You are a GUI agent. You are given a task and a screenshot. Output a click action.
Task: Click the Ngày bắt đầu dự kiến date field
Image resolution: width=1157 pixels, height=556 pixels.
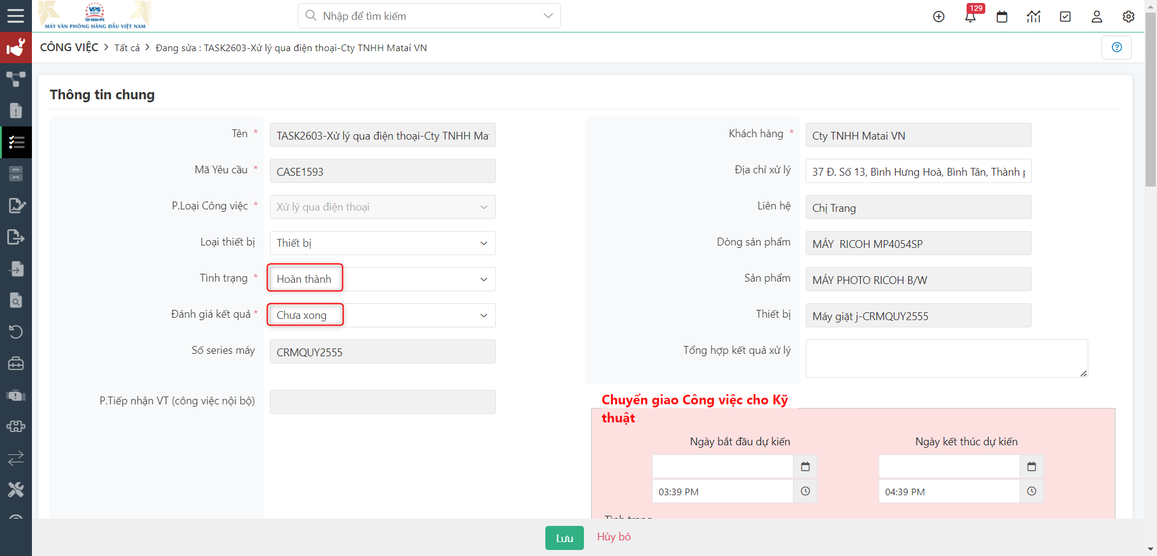723,466
